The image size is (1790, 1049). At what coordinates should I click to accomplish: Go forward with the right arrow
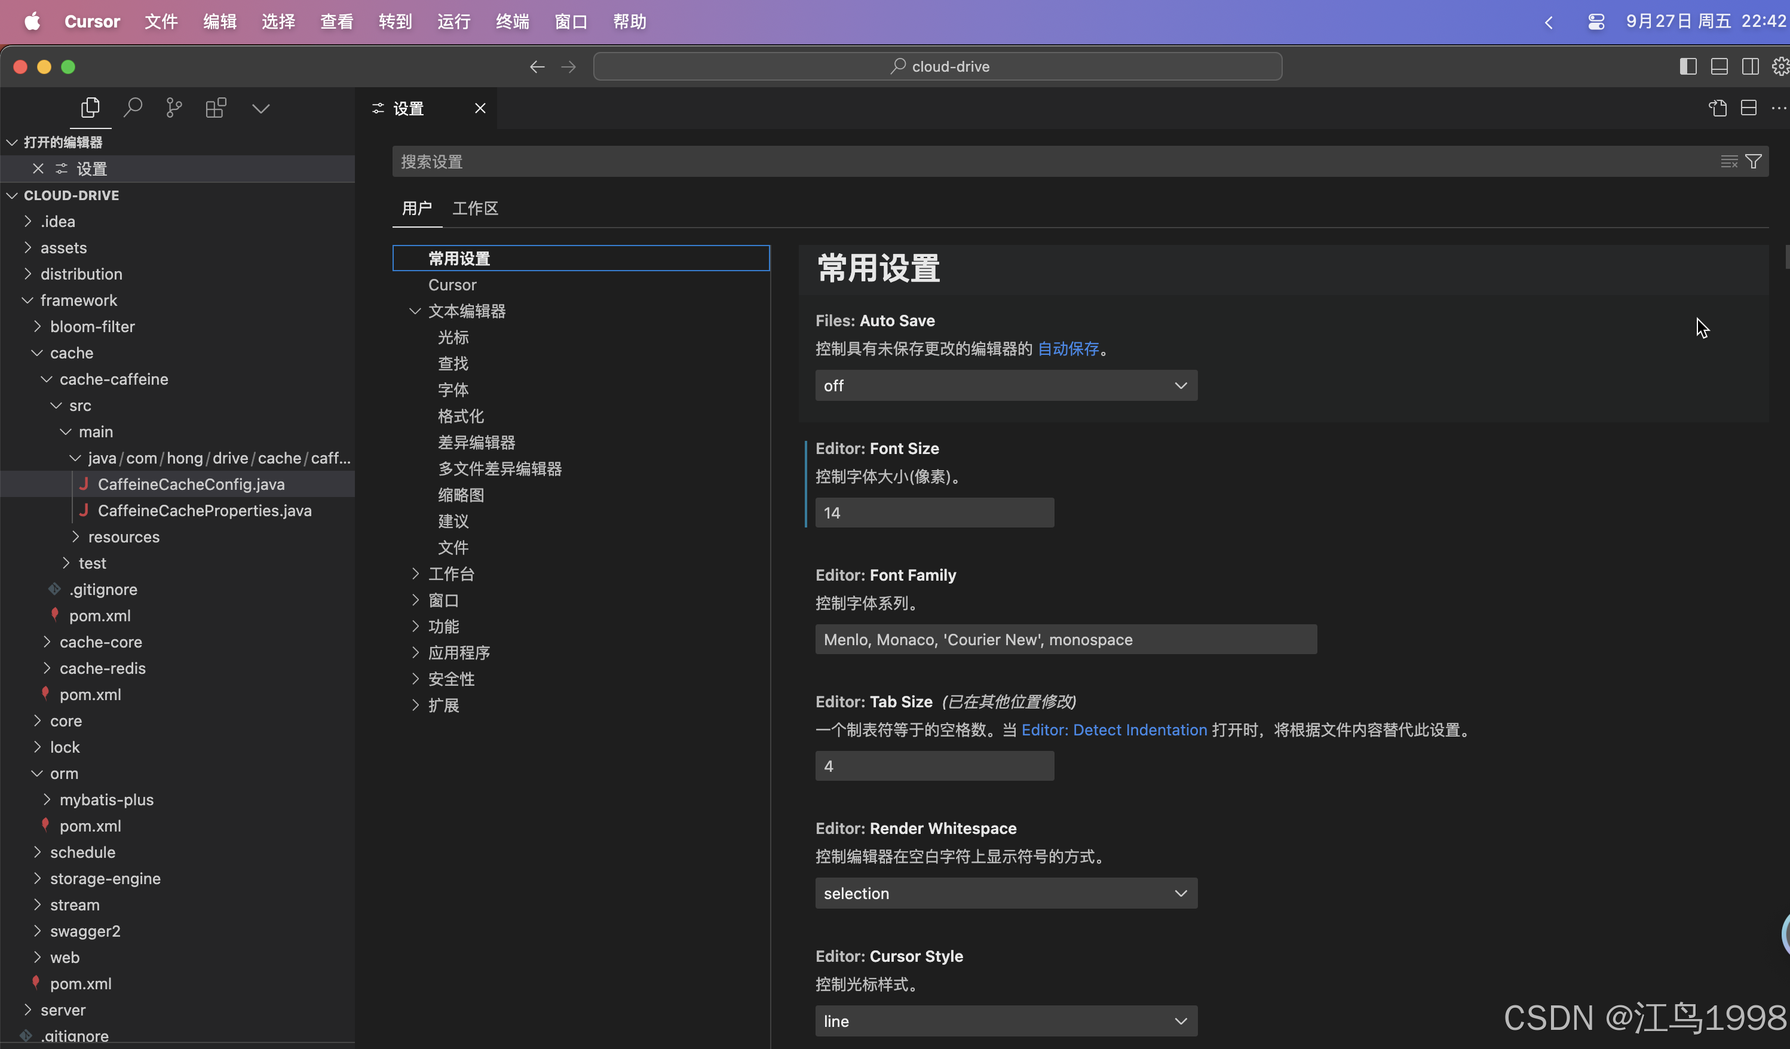click(x=568, y=67)
